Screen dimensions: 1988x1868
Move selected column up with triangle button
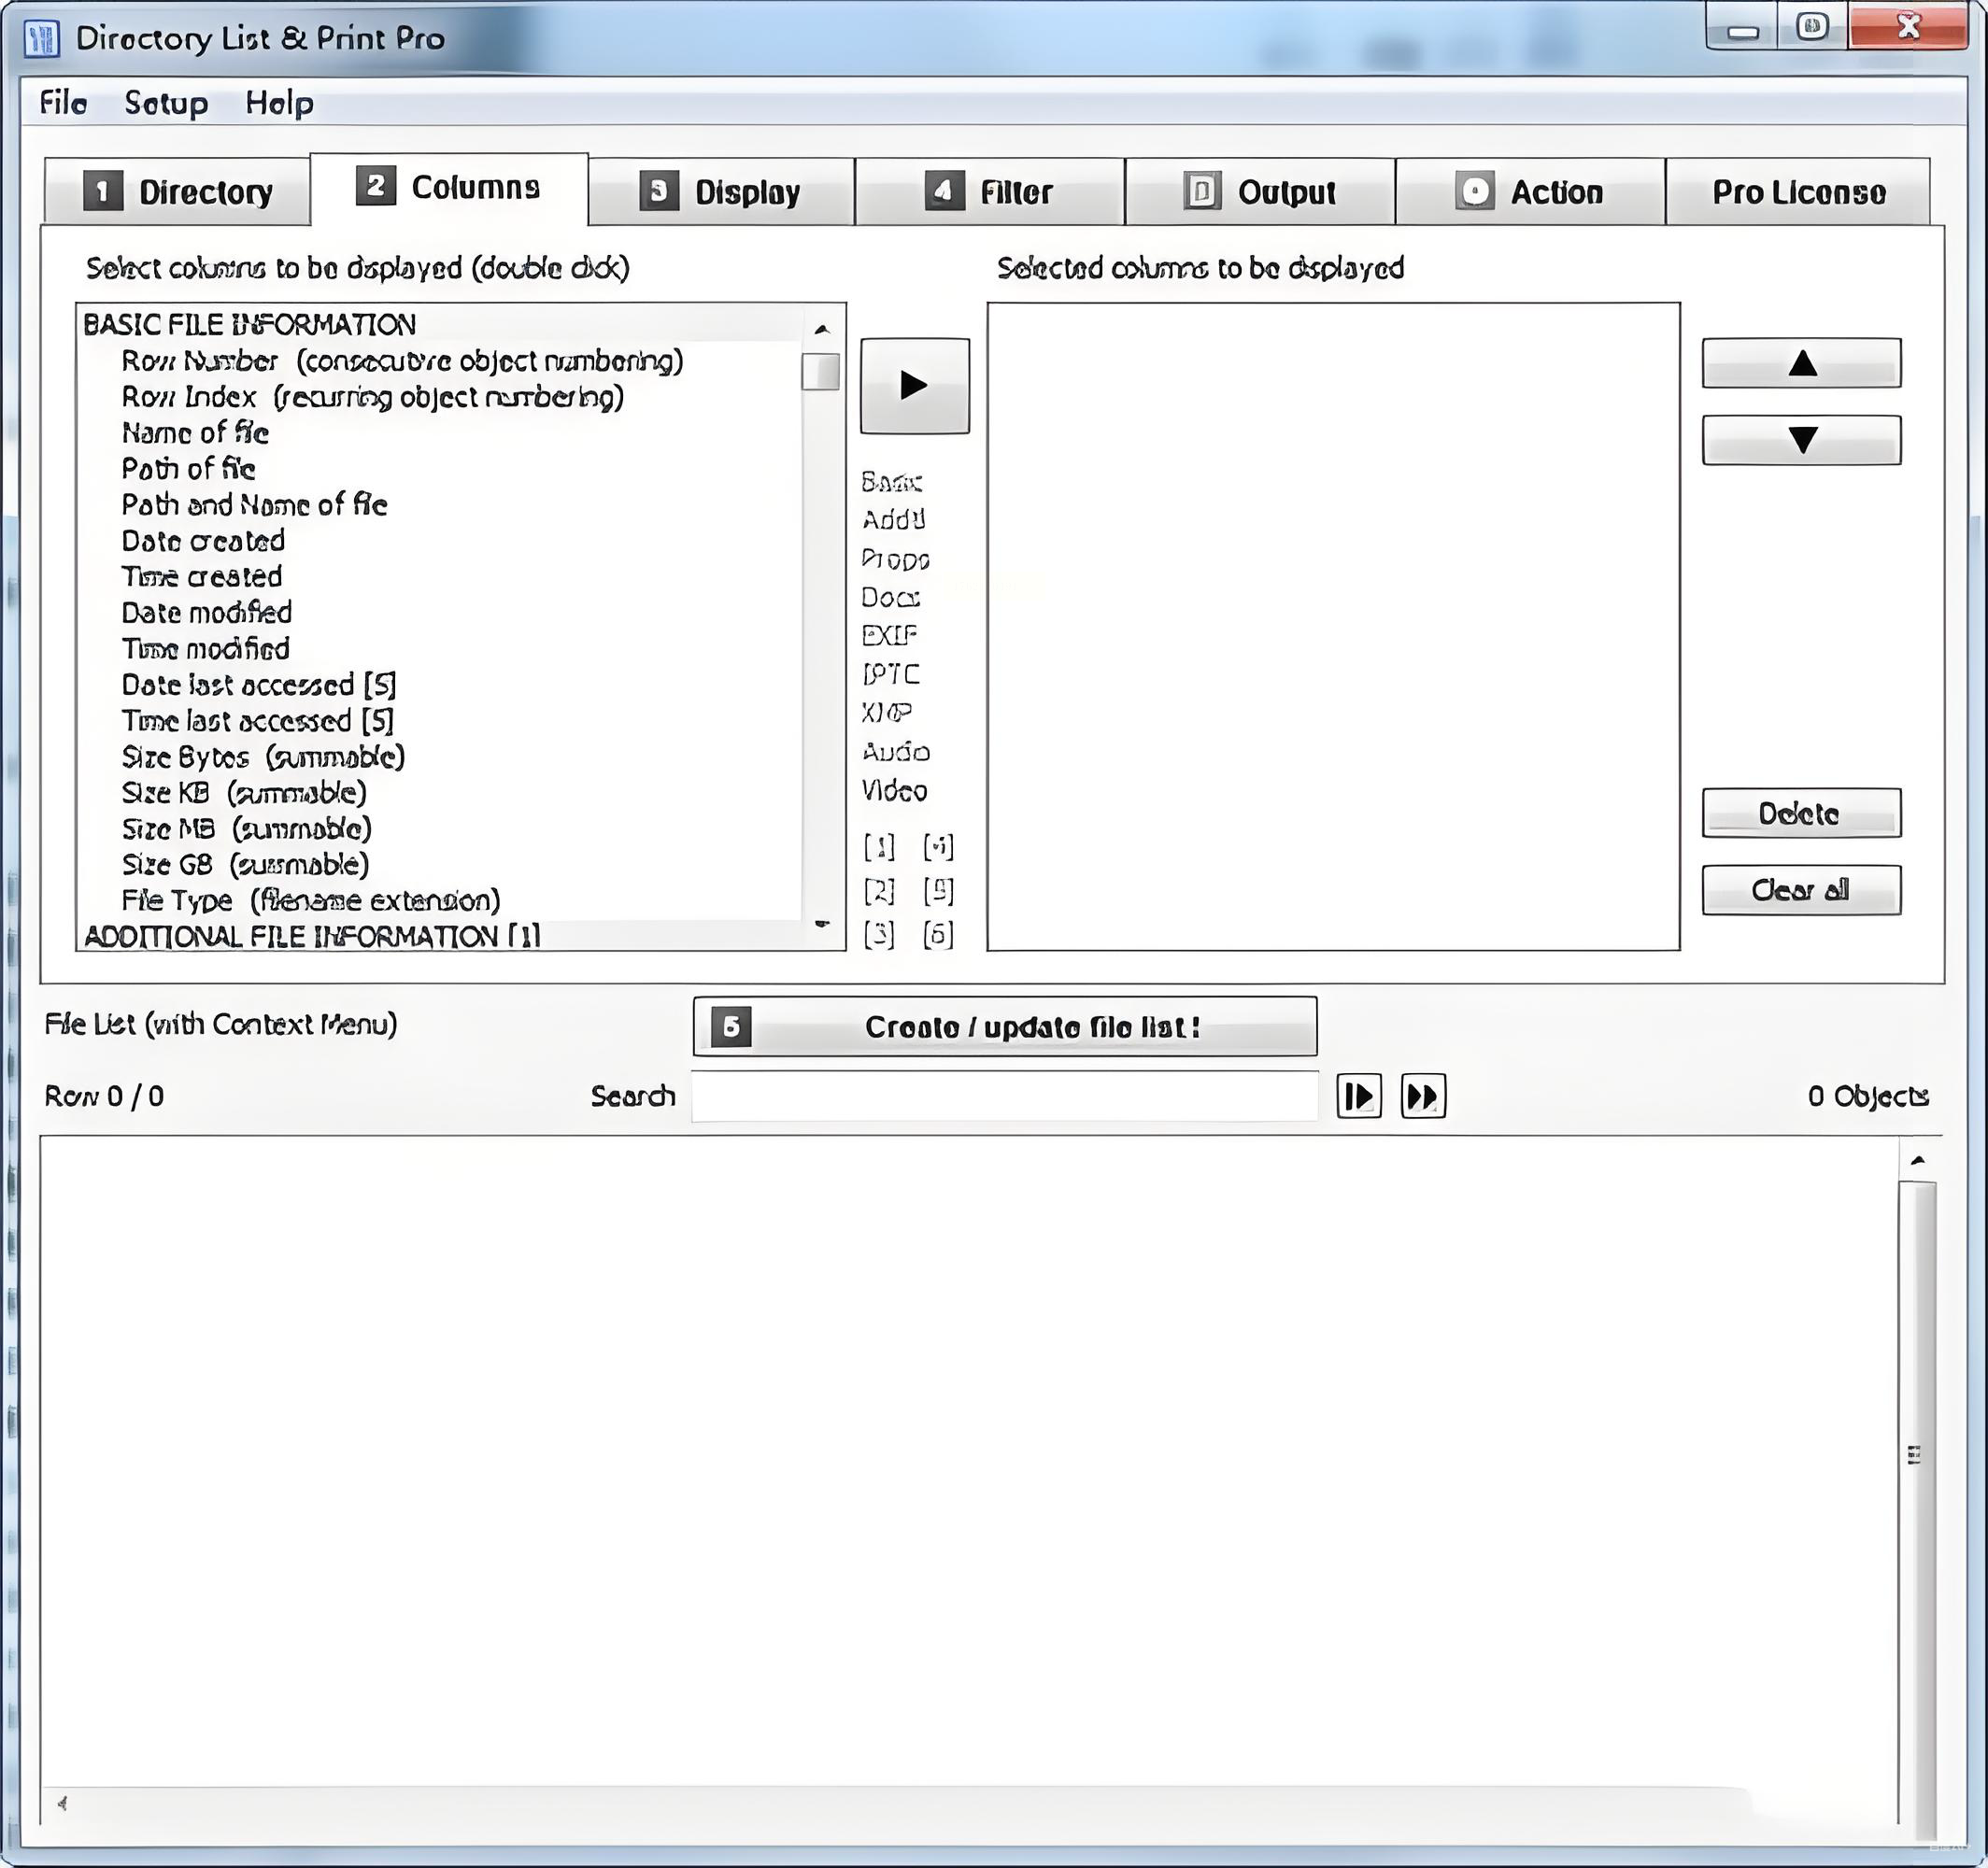pyautogui.click(x=1801, y=363)
